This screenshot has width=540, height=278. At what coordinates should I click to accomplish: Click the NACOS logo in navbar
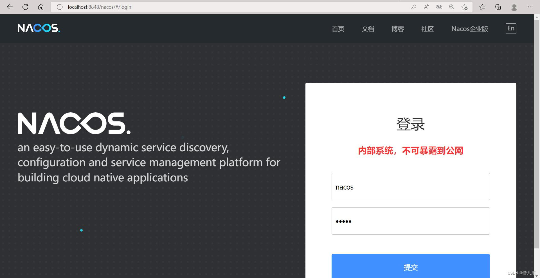(39, 28)
